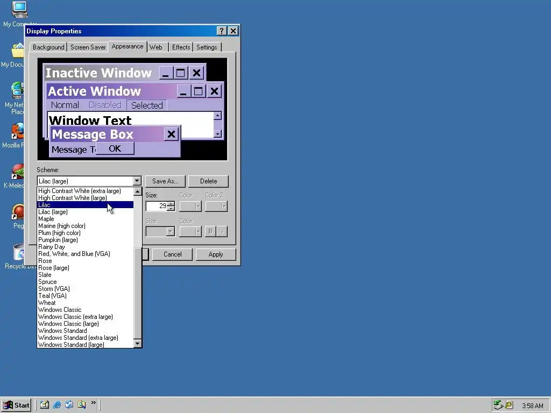Select plain Windows Classic scheme
This screenshot has height=413, width=551.
coord(85,310)
